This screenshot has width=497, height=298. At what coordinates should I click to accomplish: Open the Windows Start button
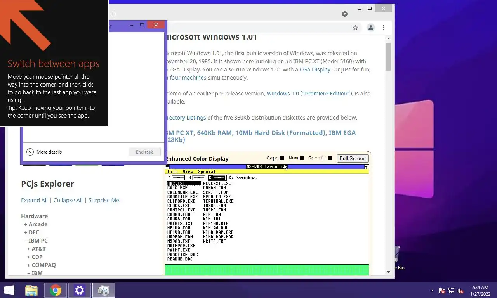pos(9,290)
